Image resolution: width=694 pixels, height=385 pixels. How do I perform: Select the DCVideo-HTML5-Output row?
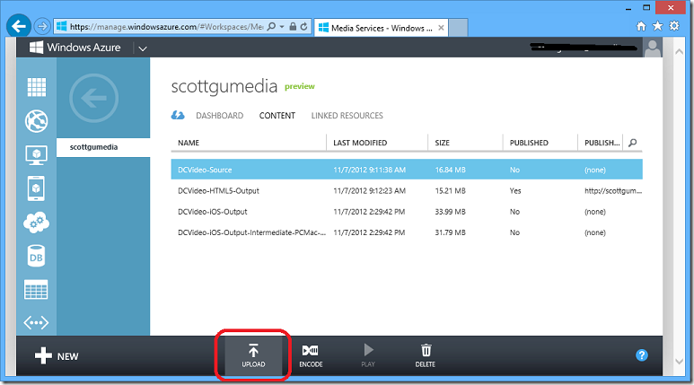point(407,191)
